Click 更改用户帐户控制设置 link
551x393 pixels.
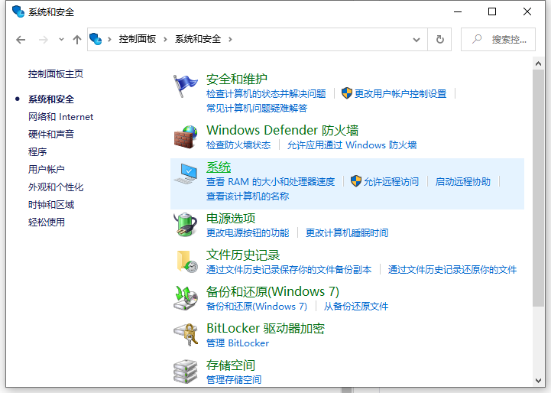[400, 94]
